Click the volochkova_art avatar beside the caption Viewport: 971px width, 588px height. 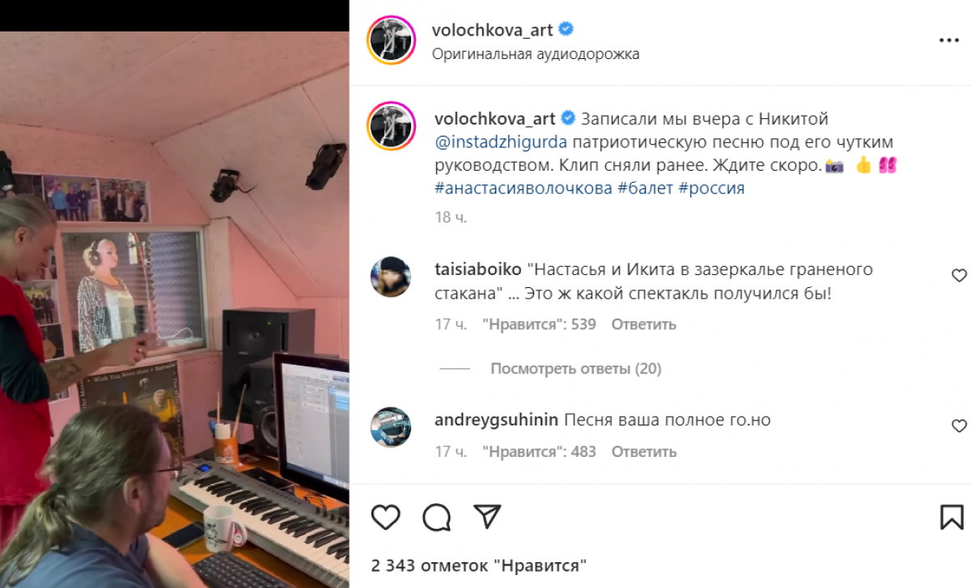392,128
